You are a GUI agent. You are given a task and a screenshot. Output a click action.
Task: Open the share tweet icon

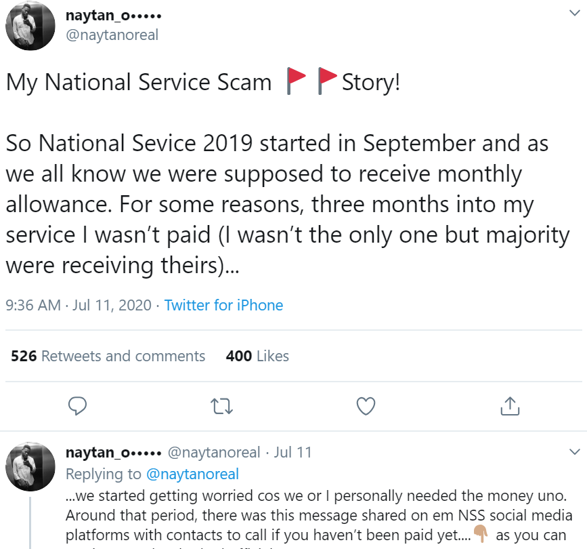(x=509, y=405)
